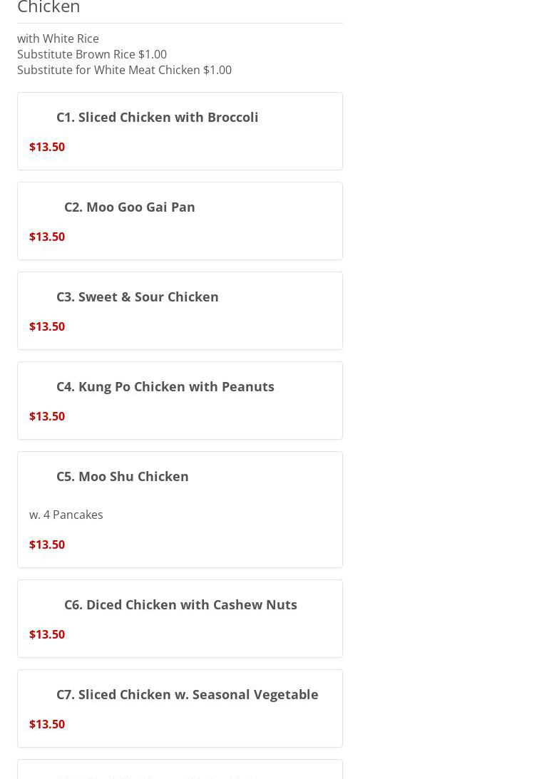Click the $13.50 price under Moo Shu Chicken
549x779 pixels.
tap(47, 545)
